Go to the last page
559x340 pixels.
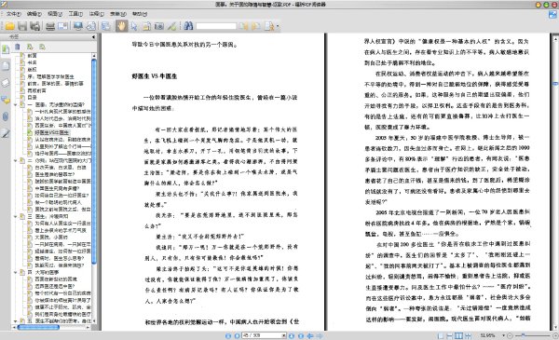click(x=301, y=335)
